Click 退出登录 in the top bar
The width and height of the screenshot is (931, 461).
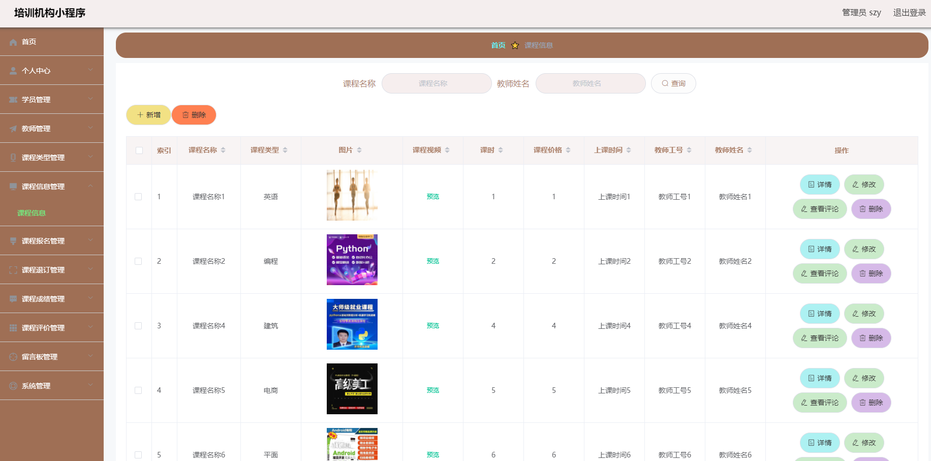pyautogui.click(x=909, y=13)
